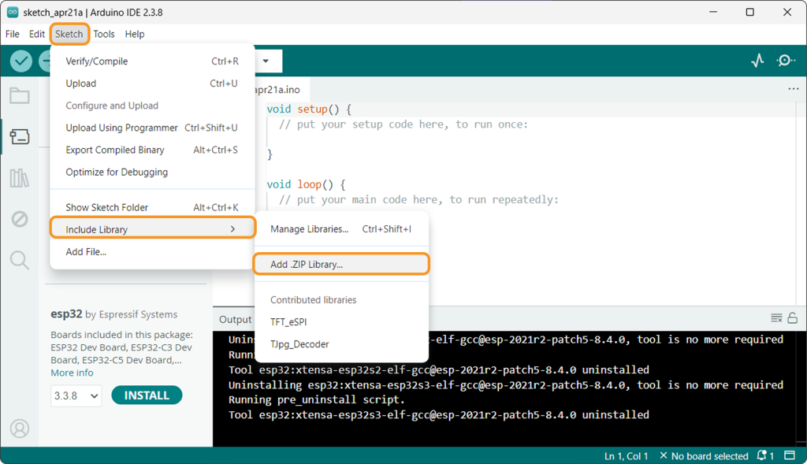Open the Serial Plotter icon

pos(757,61)
